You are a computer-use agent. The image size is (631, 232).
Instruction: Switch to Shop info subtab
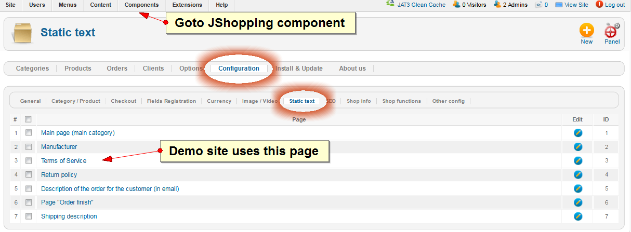point(359,101)
